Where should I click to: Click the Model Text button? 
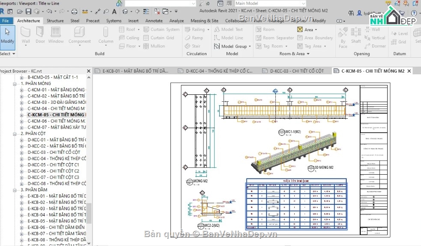pyautogui.click(x=229, y=29)
